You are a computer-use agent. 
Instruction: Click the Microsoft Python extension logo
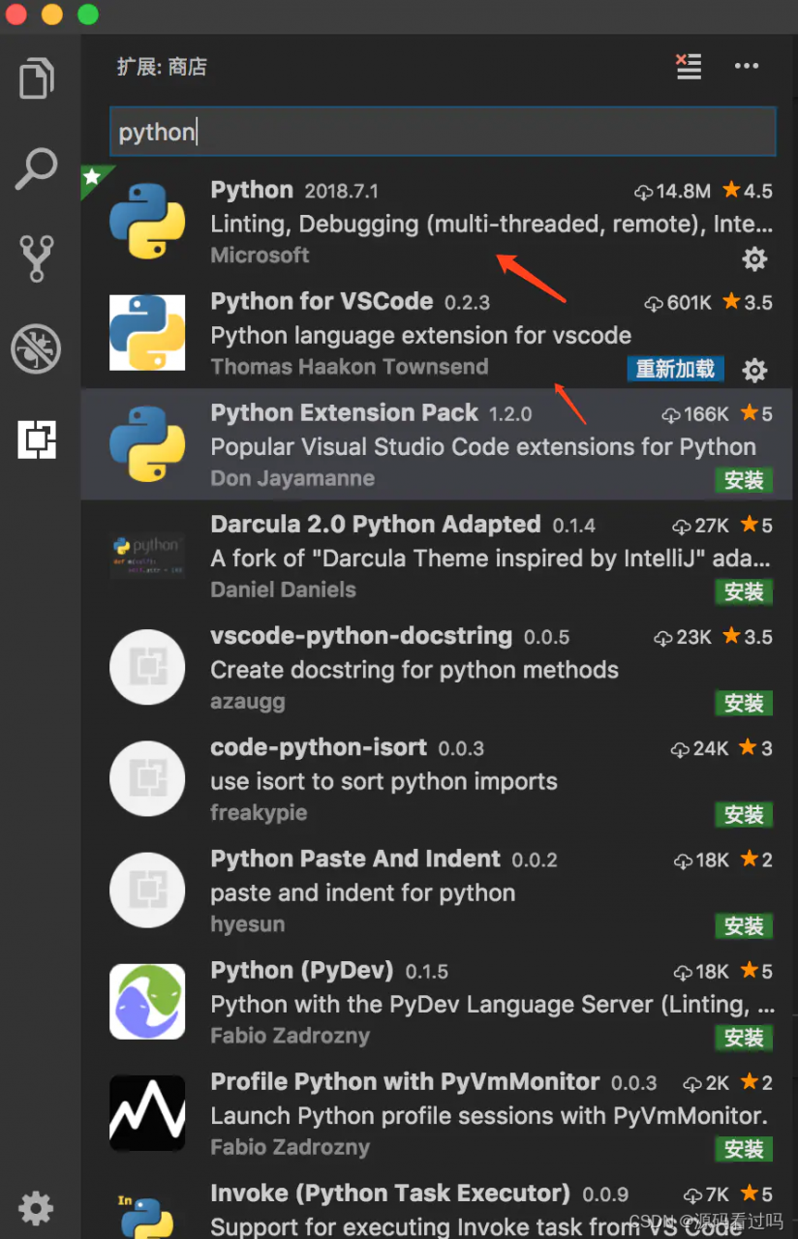[147, 221]
